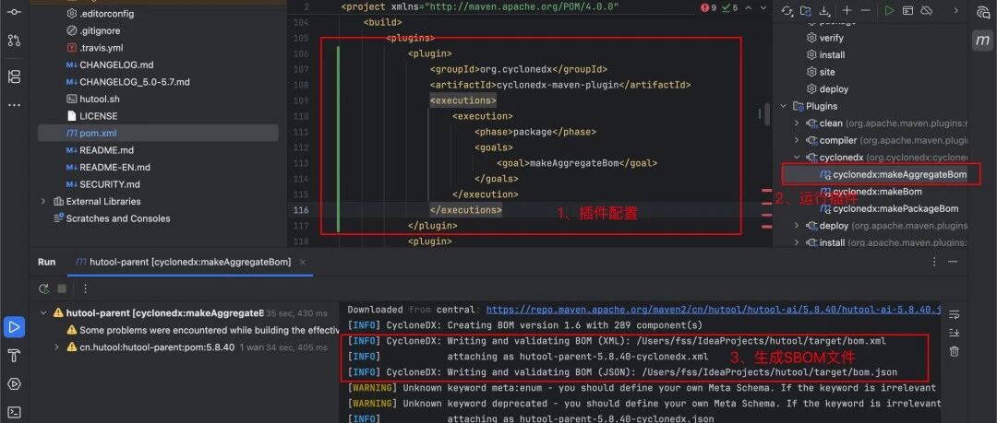Show more Maven toolbar actions chevron
This screenshot has width=997, height=423.
[955, 10]
